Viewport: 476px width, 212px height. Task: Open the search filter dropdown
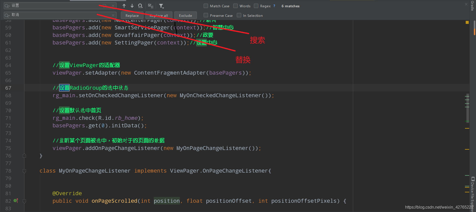coord(161,6)
